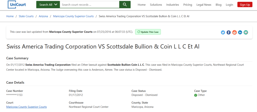This screenshot has height=112, width=257.
Task: Click the Disposed - Dismissed status value
Action: point(144,95)
